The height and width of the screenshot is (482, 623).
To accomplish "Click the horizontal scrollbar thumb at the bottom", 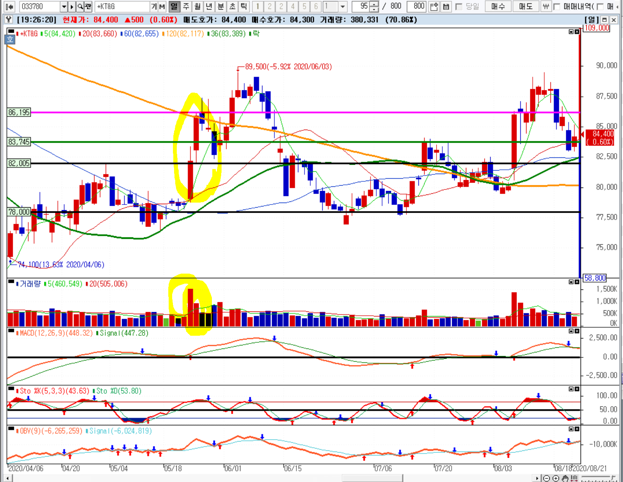I will [372, 479].
